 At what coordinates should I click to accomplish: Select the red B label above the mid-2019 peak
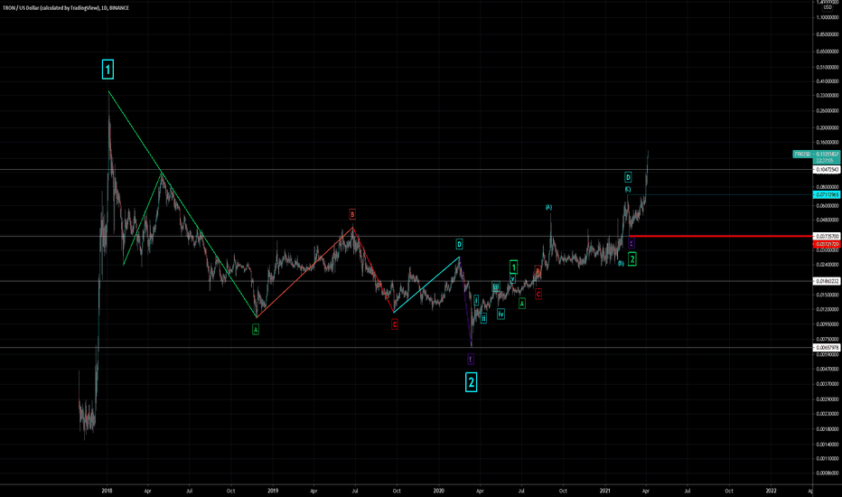click(352, 214)
